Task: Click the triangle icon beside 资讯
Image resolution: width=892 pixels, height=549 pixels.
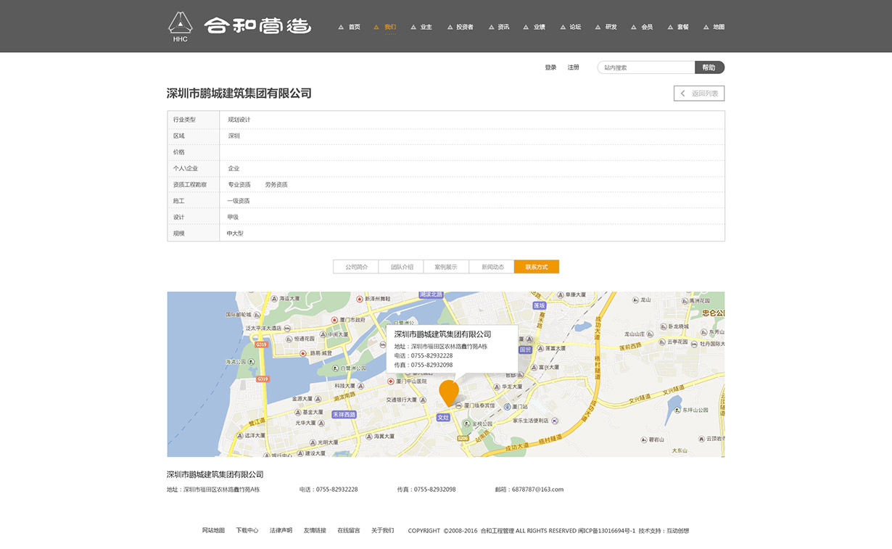Action: pyautogui.click(x=490, y=28)
